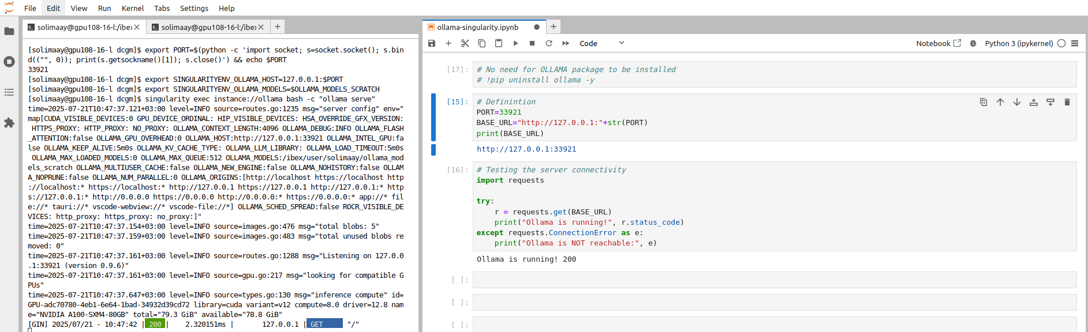Open the Help menu

227,8
